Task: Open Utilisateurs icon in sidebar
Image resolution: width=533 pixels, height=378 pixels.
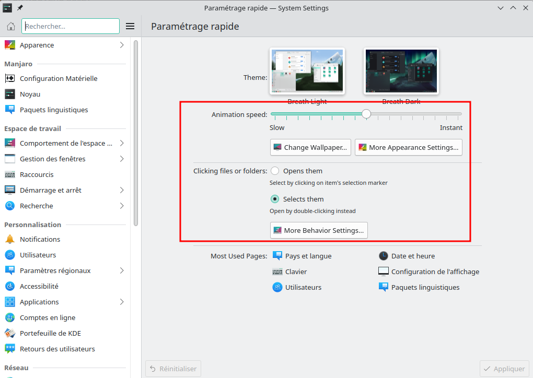Action: [10, 255]
